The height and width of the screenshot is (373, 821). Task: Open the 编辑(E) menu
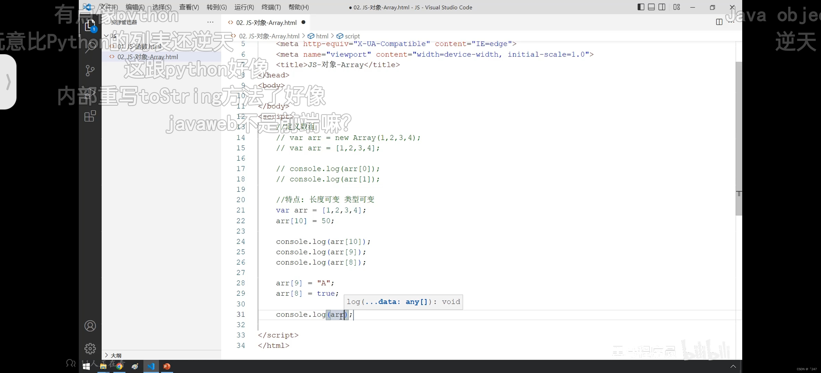[x=135, y=7]
